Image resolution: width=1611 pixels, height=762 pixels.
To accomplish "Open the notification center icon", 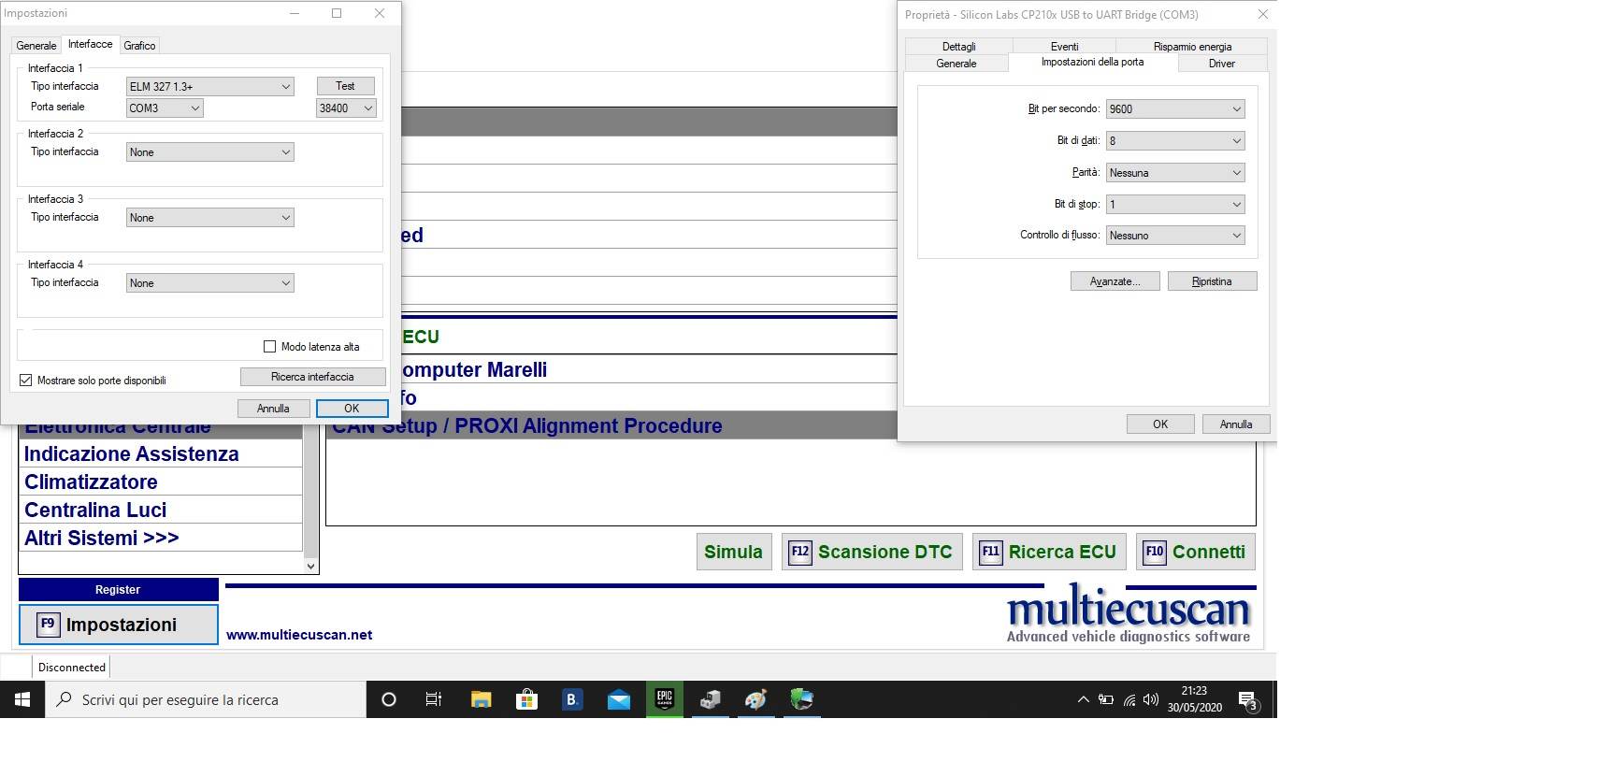I will [1247, 699].
